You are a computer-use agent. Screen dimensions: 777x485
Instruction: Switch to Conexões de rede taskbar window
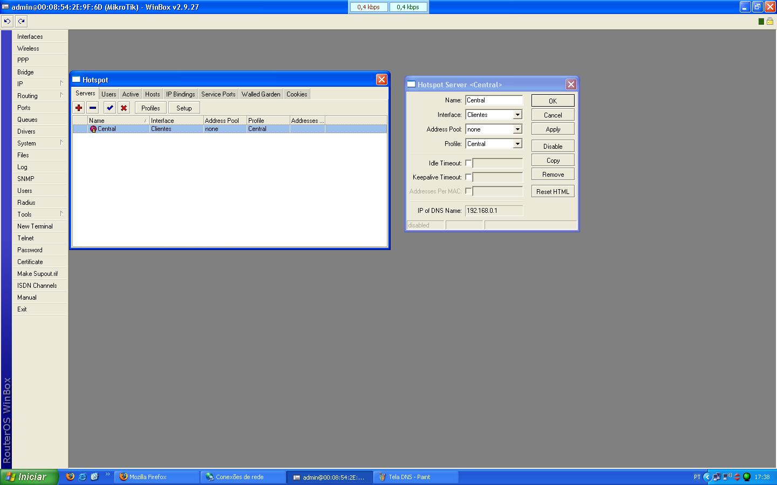tap(243, 477)
